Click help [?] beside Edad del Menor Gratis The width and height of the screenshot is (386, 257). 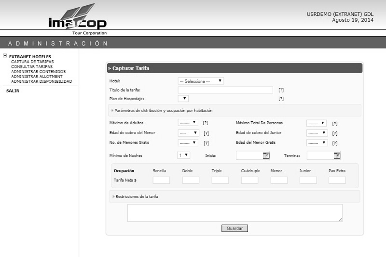point(334,143)
